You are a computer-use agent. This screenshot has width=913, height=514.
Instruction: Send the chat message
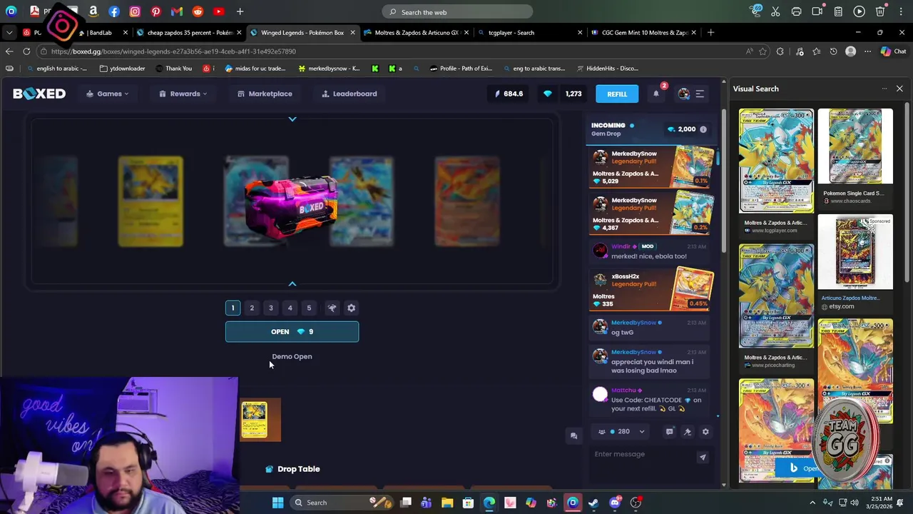click(703, 457)
